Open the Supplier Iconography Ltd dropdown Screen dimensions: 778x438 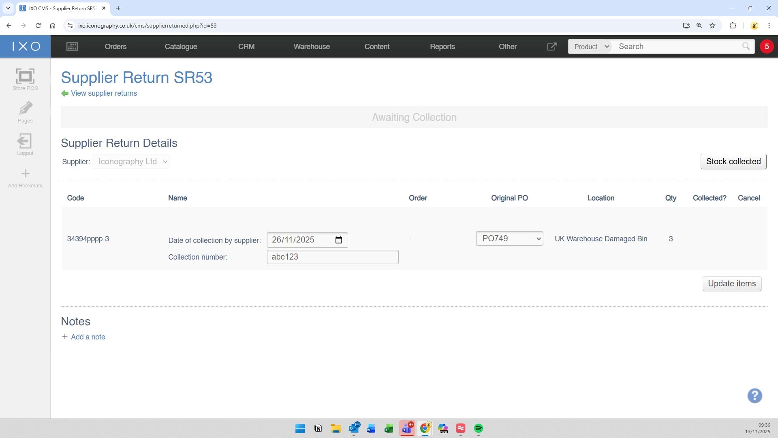coord(131,161)
